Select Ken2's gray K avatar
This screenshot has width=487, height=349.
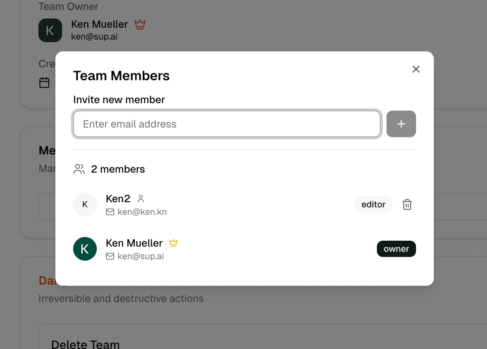point(85,204)
